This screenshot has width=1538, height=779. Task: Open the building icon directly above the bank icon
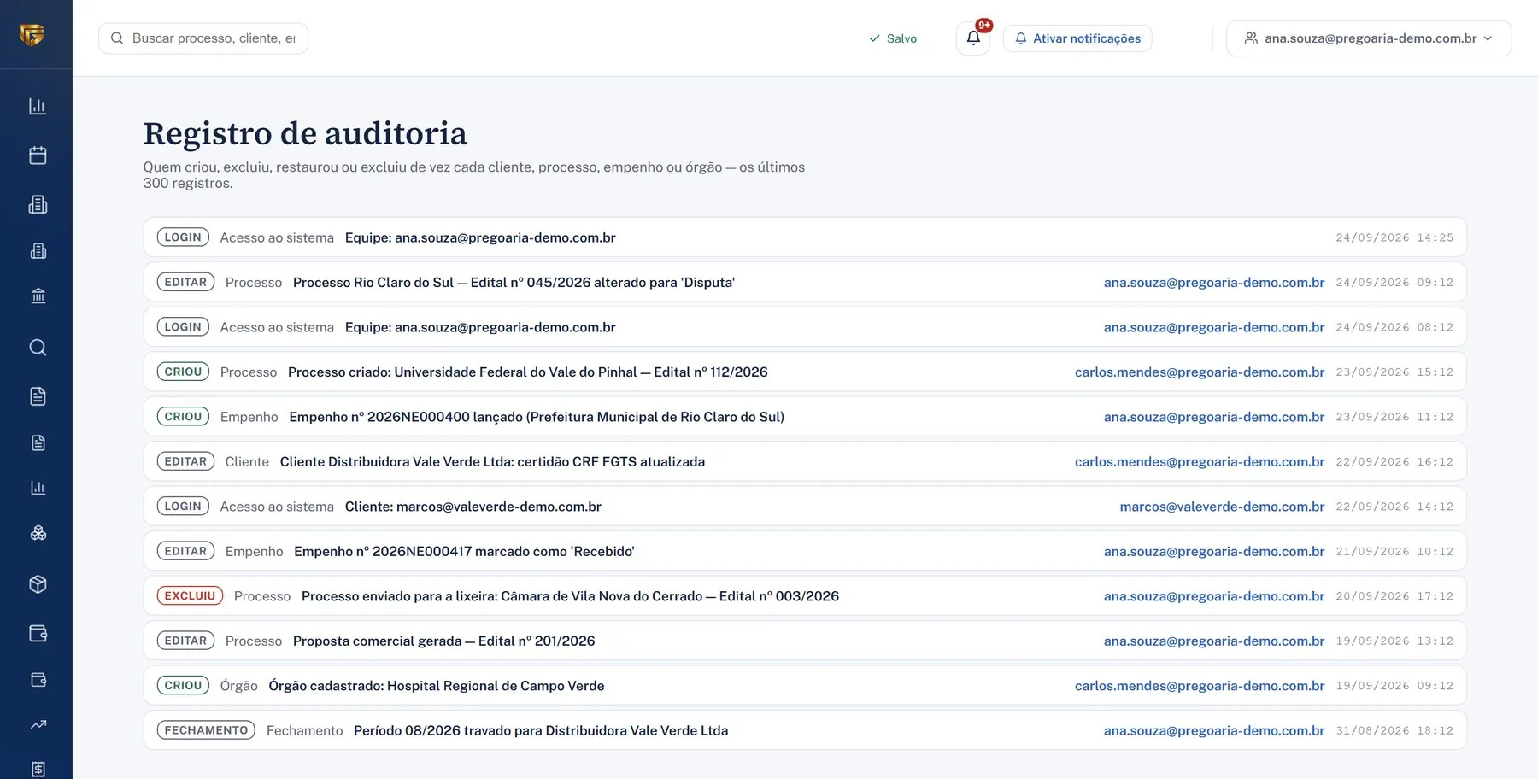tap(38, 250)
